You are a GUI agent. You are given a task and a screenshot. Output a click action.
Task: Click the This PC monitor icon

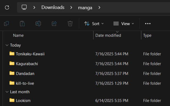click(x=24, y=7)
